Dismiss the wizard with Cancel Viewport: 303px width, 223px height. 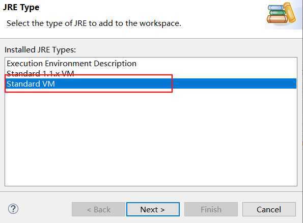pyautogui.click(x=269, y=209)
